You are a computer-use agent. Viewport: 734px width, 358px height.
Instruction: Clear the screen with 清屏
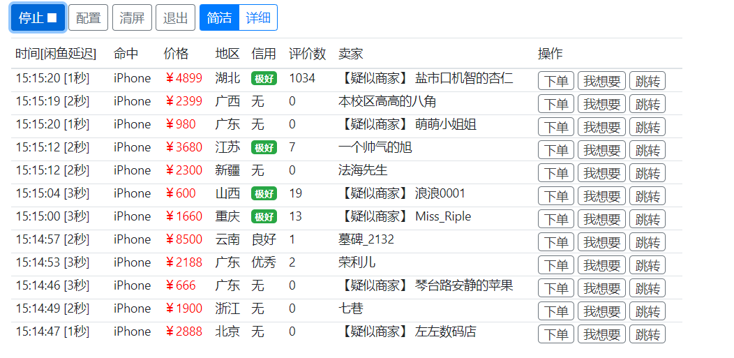click(132, 17)
